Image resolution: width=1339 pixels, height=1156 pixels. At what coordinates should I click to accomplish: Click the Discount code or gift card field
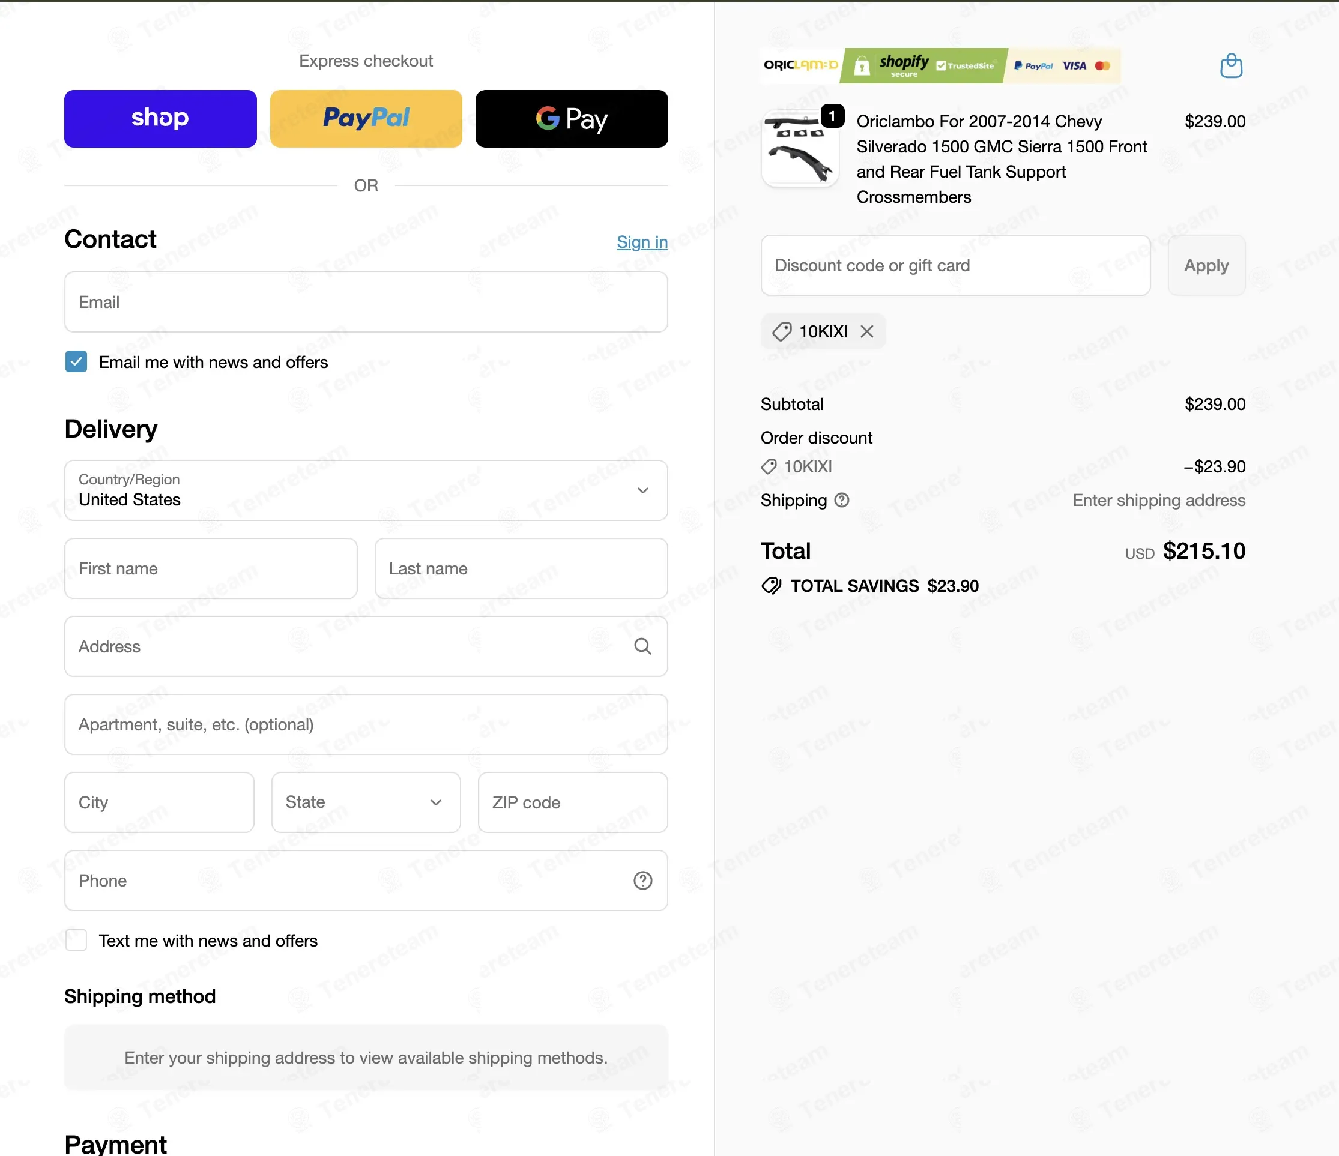coord(955,265)
